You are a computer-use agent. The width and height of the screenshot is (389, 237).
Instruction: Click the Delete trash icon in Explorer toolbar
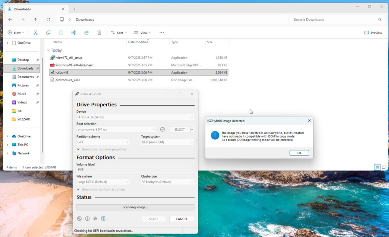99,33
